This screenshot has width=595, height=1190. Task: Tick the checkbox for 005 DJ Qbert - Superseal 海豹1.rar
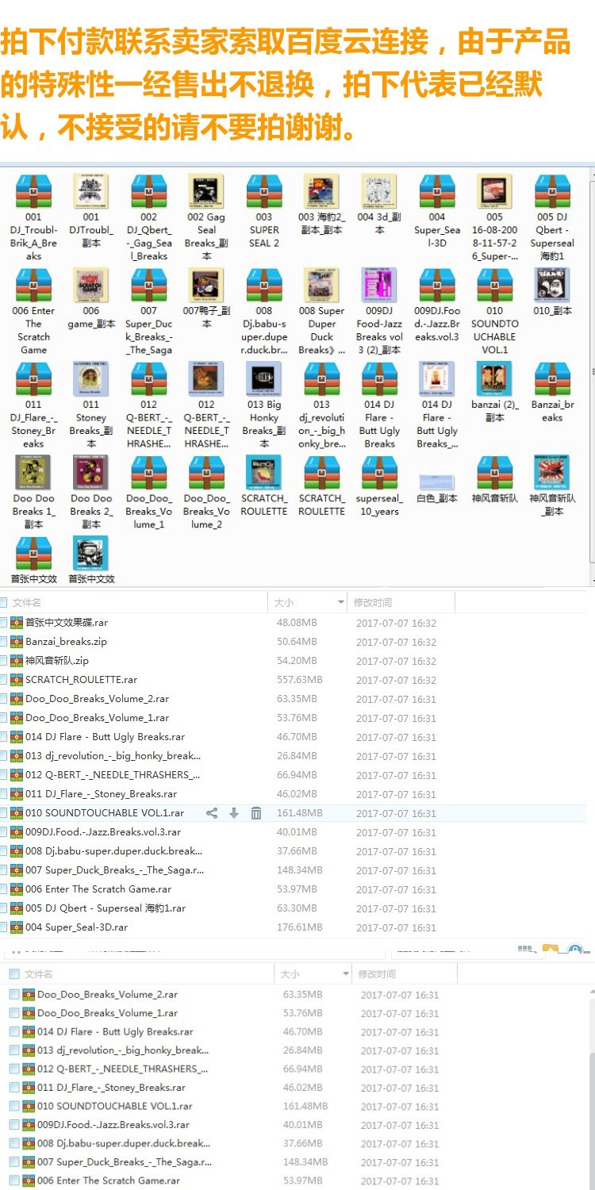(3, 908)
